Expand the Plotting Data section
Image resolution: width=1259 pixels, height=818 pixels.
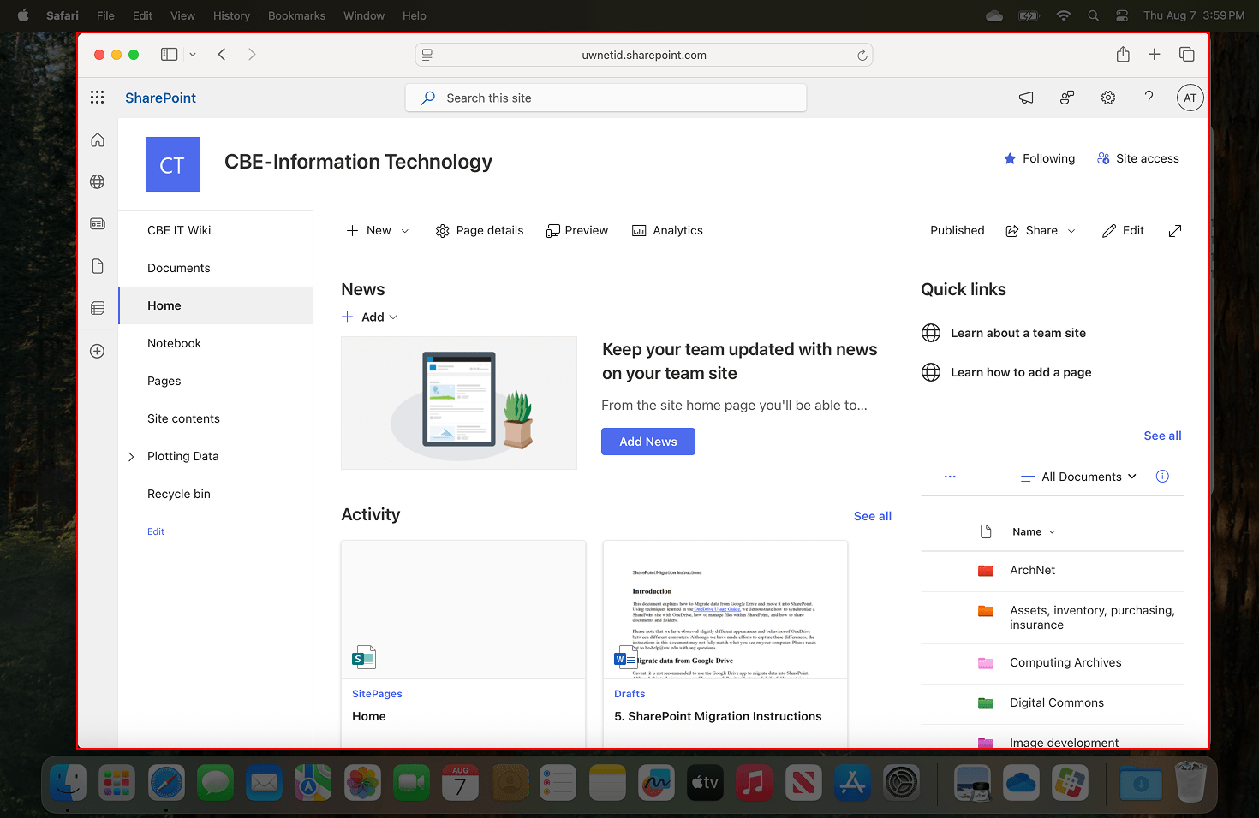[130, 456]
